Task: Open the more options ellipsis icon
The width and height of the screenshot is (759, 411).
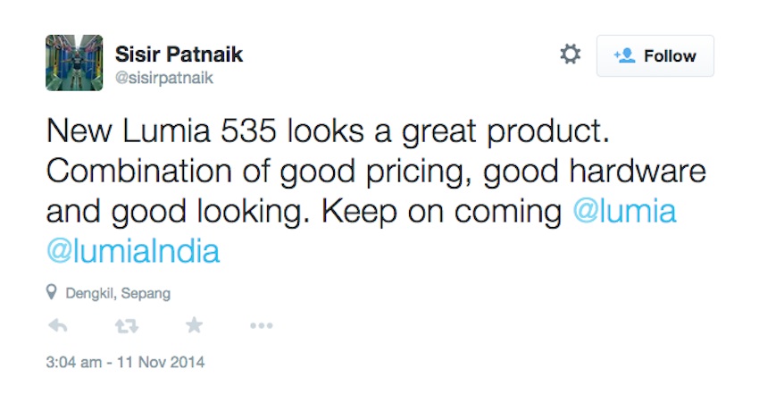Action: [261, 326]
